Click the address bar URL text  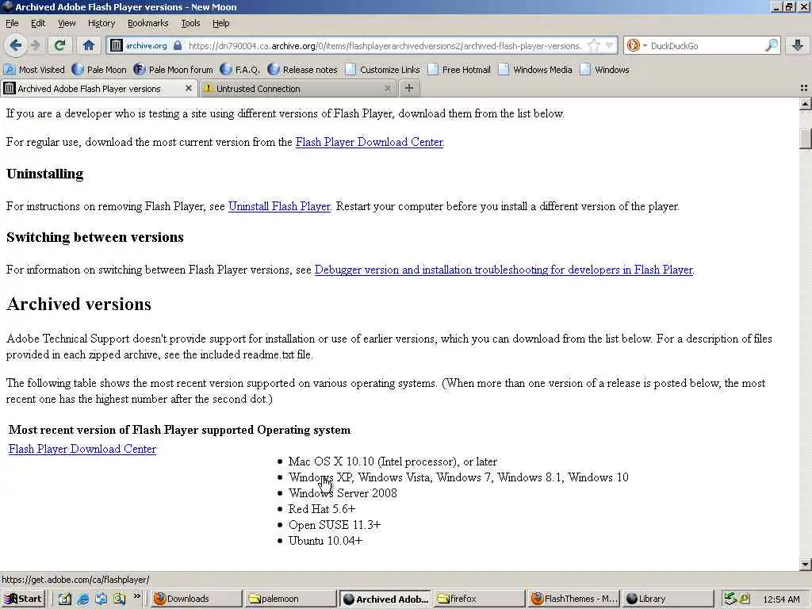[x=385, y=45]
